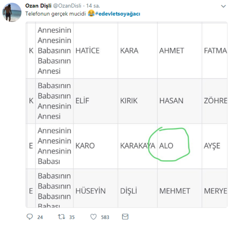Open Ozan Dişli's profile picture
Screen dimensions: 230x225
pos(12,12)
